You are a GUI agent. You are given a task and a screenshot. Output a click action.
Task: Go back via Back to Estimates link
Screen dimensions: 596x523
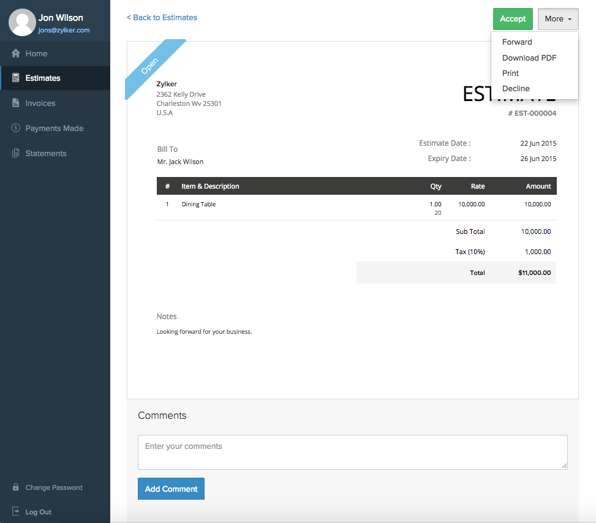coord(162,18)
